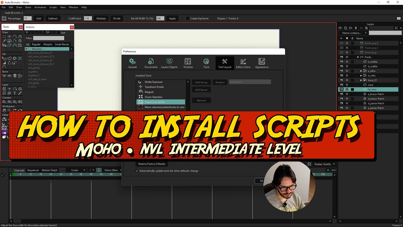Pick the Transform Bone tool
This screenshot has width=403, height=227.
(9, 76)
